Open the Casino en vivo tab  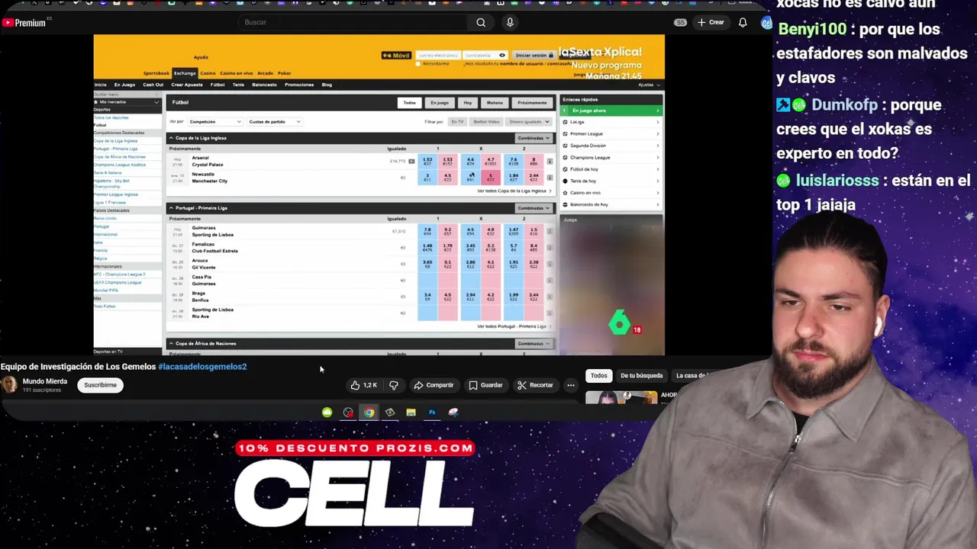point(237,73)
